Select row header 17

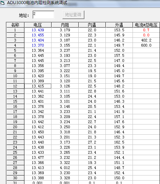coord(15,112)
